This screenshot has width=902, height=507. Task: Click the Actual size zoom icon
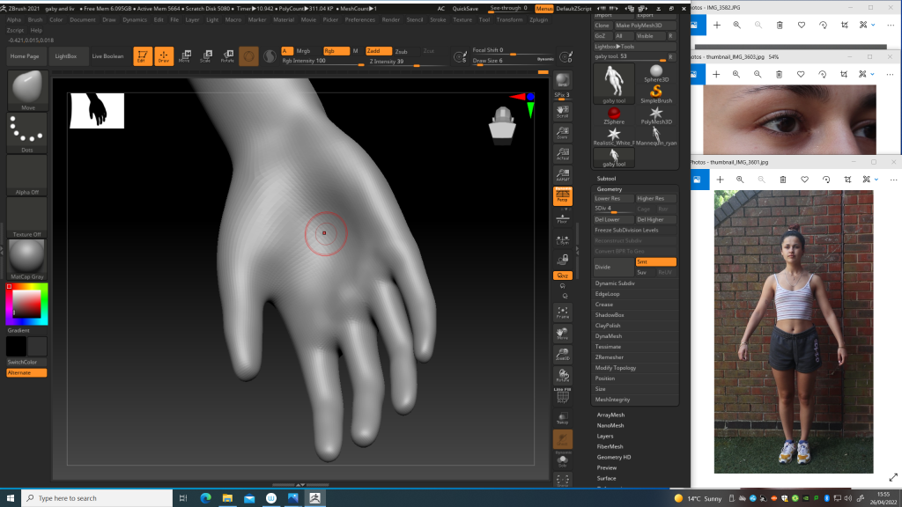point(562,153)
